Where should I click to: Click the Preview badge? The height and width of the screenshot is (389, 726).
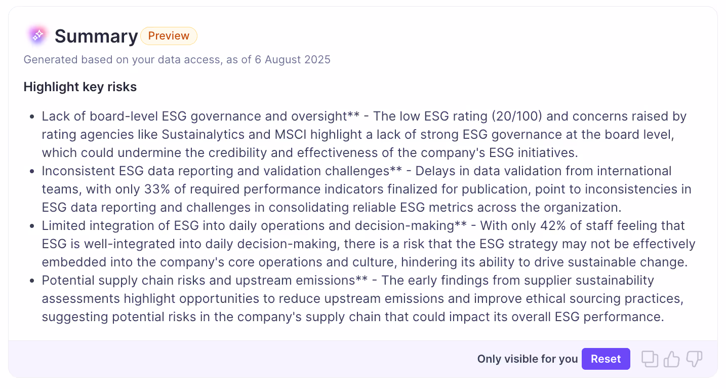click(169, 36)
